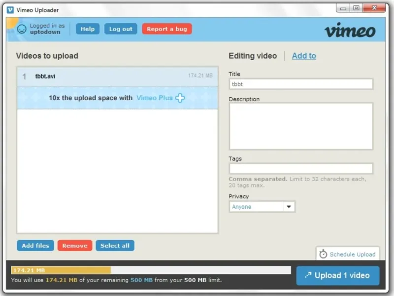The height and width of the screenshot is (296, 394).
Task: Click Select all videos button
Action: [x=115, y=246]
